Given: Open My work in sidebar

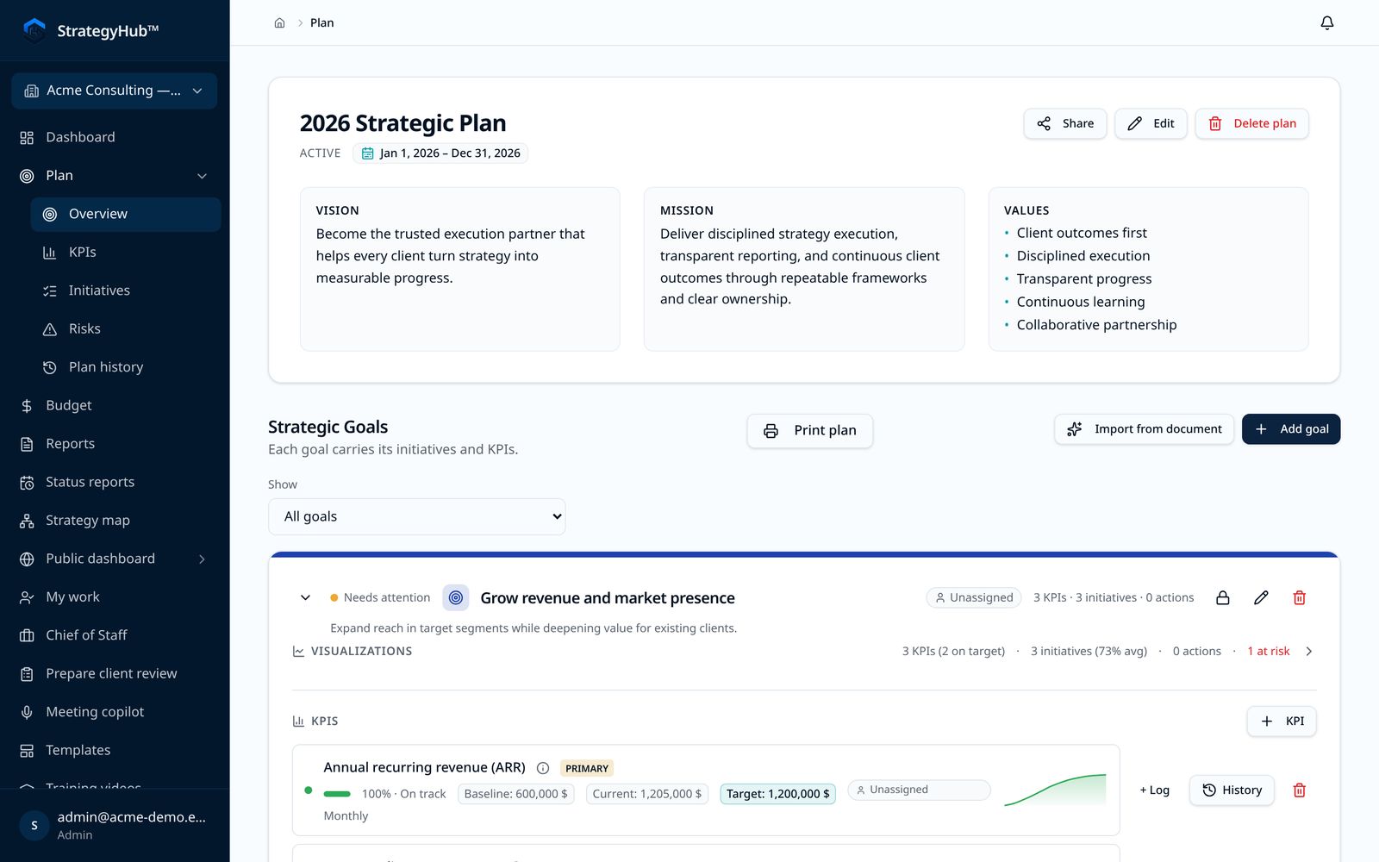Looking at the screenshot, I should tap(115, 597).
